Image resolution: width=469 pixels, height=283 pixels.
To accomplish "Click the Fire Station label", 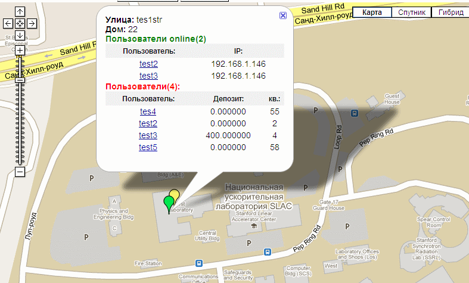I will (148, 263).
